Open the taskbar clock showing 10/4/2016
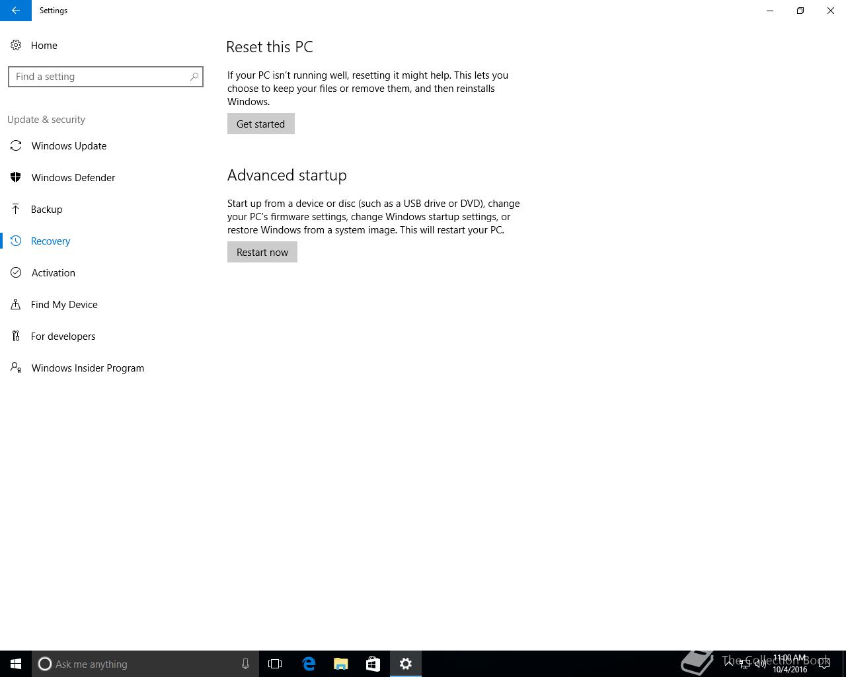The height and width of the screenshot is (677, 846). click(x=790, y=664)
